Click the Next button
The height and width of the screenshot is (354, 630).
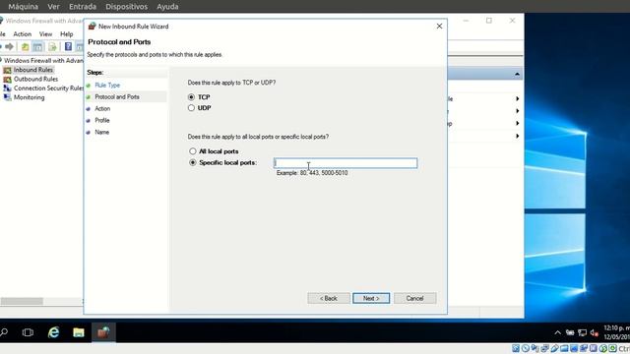point(371,298)
